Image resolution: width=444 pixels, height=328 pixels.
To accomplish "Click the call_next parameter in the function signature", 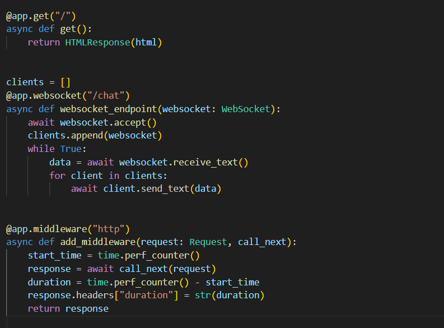I will click(x=262, y=242).
